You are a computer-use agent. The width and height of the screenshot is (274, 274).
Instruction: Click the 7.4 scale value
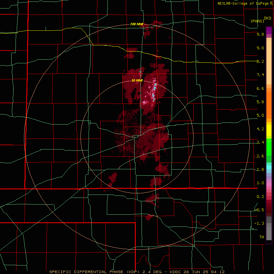pyautogui.click(x=260, y=75)
